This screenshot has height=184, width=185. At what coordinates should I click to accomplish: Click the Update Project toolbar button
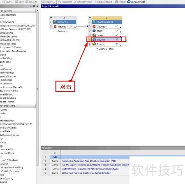[x=103, y=2]
